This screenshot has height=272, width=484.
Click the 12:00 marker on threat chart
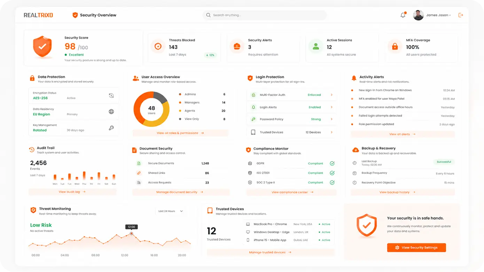pos(131,233)
